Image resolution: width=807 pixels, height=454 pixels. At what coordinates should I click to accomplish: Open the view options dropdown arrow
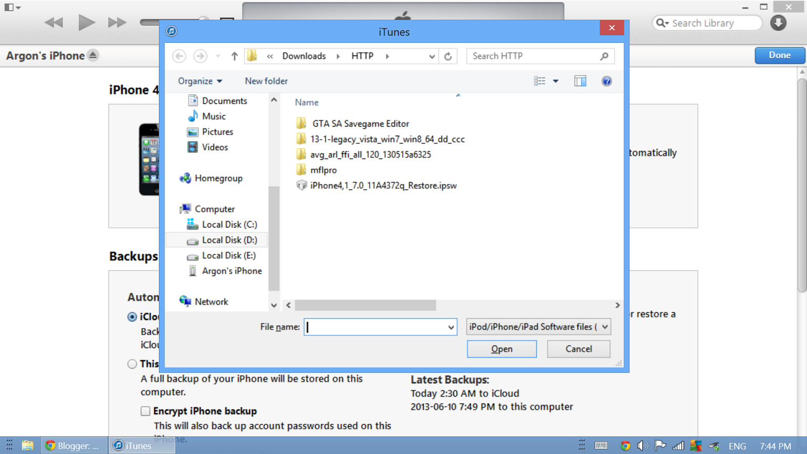(556, 81)
